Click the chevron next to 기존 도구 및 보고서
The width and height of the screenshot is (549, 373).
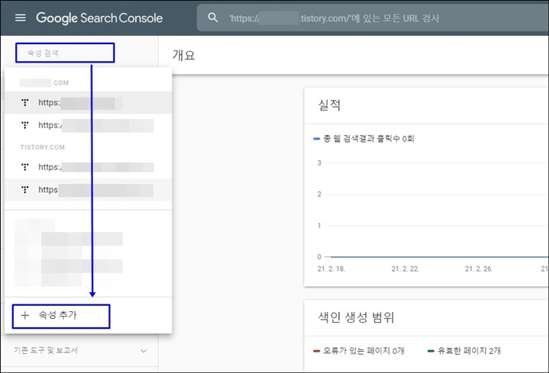click(143, 351)
